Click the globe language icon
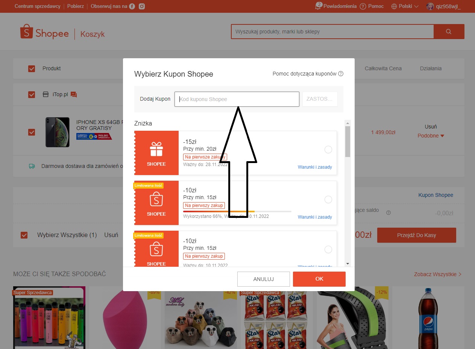This screenshot has height=349, width=475. 394,6
